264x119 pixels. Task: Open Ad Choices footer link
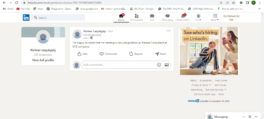click(x=220, y=85)
